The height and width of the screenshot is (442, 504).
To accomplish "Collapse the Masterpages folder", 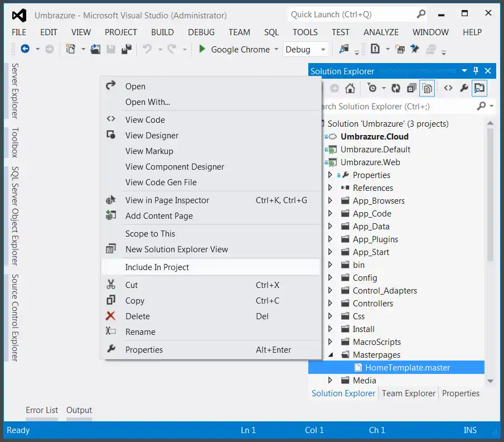I will 331,355.
